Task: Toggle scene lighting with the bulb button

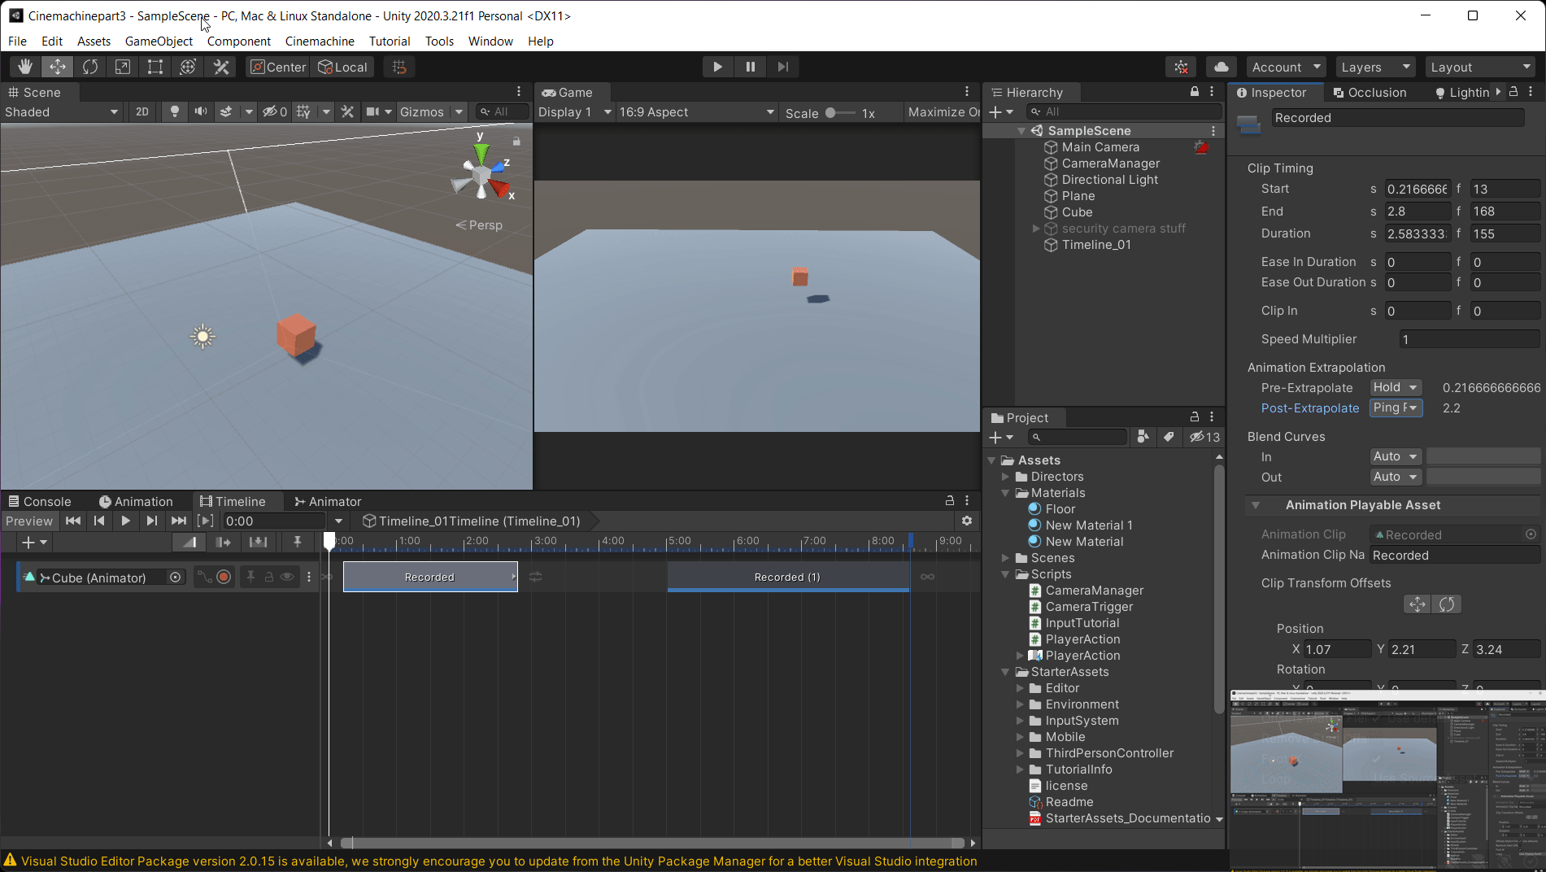Action: point(174,112)
